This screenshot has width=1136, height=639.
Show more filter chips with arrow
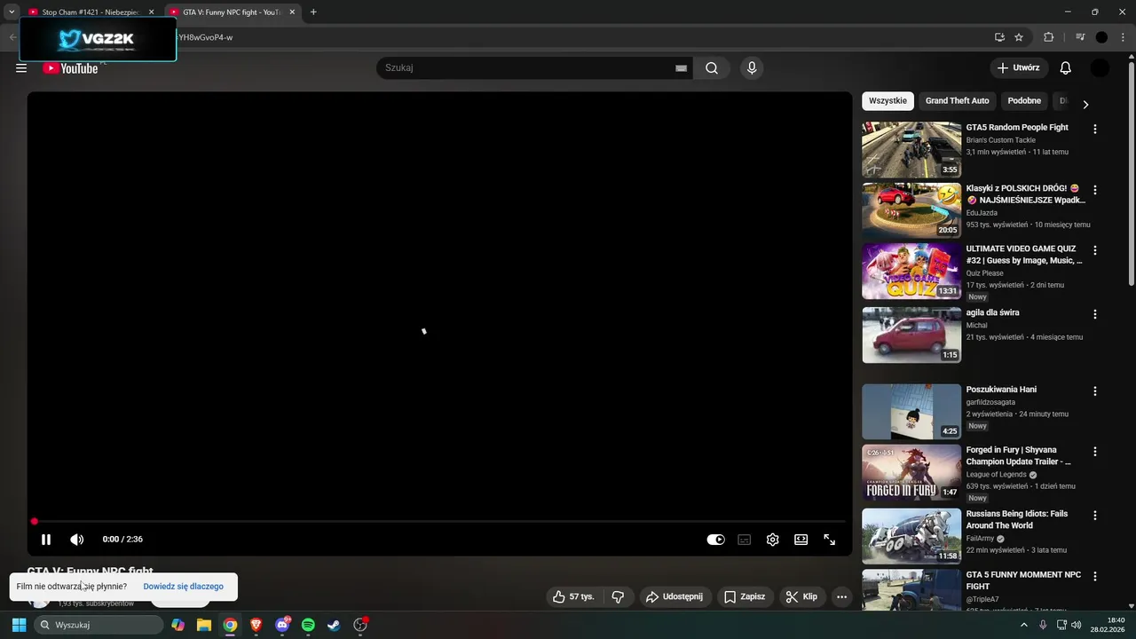tap(1085, 105)
